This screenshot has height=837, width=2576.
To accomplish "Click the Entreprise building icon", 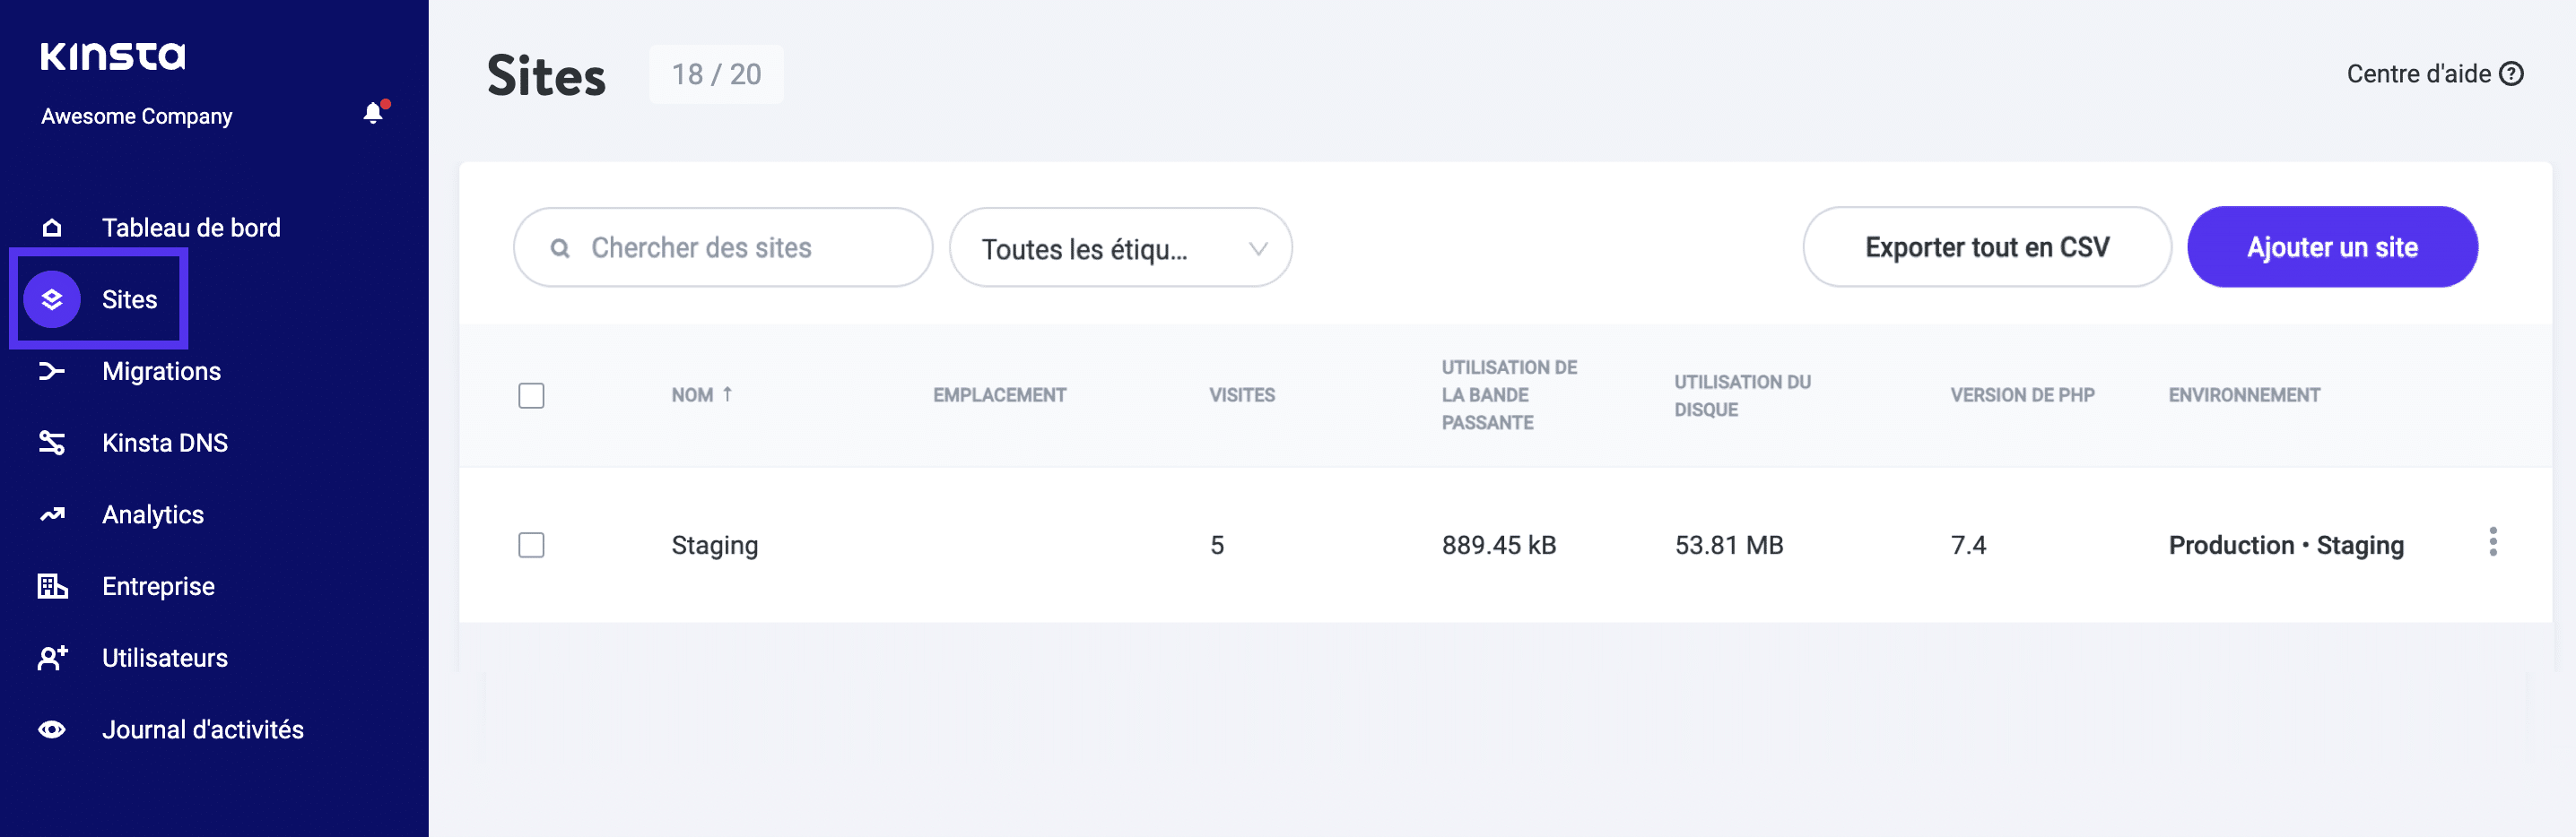I will tap(53, 585).
